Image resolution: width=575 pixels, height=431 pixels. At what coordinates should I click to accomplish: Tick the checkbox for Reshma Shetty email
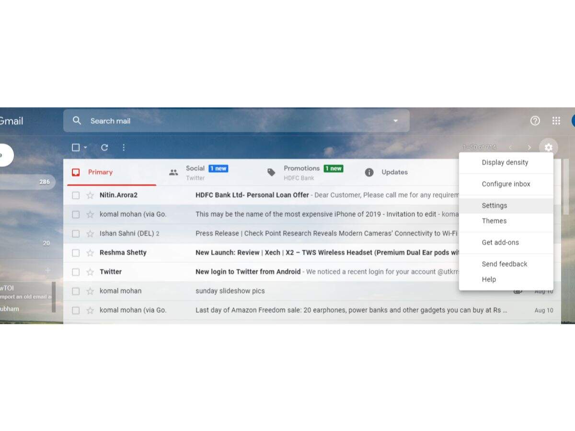coord(76,253)
